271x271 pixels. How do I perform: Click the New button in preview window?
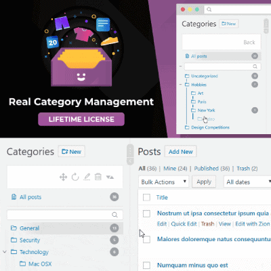(229, 24)
